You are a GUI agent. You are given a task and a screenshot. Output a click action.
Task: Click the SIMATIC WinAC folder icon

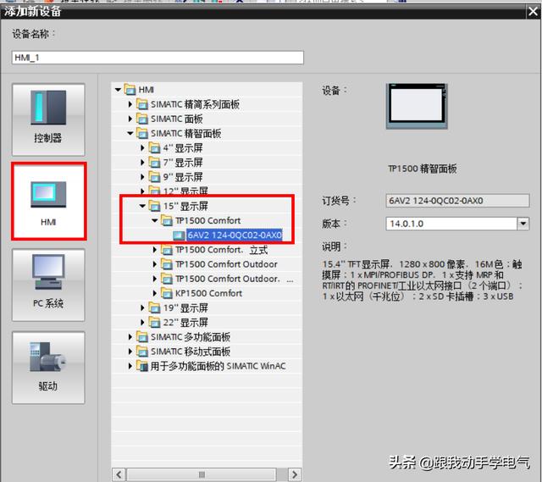[x=142, y=365]
